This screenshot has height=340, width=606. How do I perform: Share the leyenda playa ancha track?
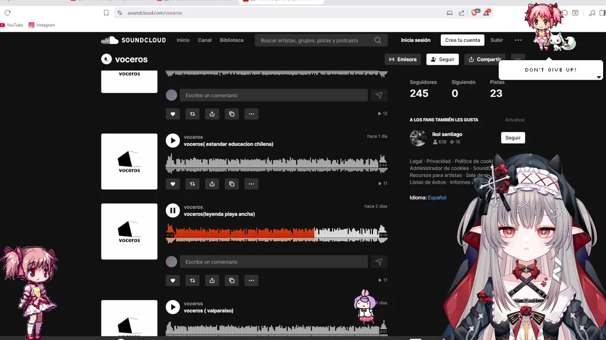tap(212, 280)
